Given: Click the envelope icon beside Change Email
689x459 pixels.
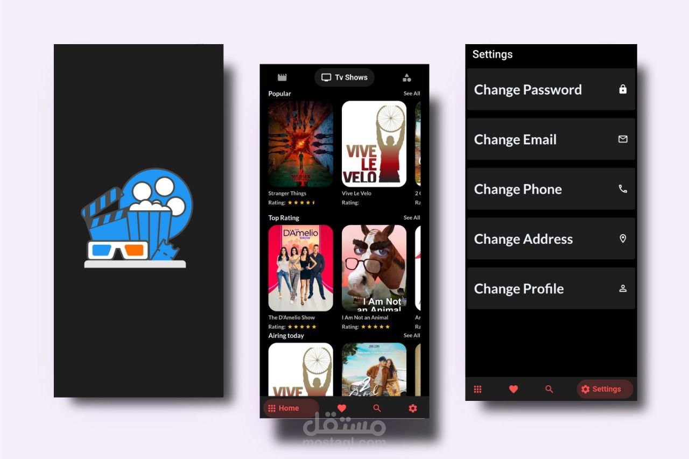Looking at the screenshot, I should [x=623, y=139].
